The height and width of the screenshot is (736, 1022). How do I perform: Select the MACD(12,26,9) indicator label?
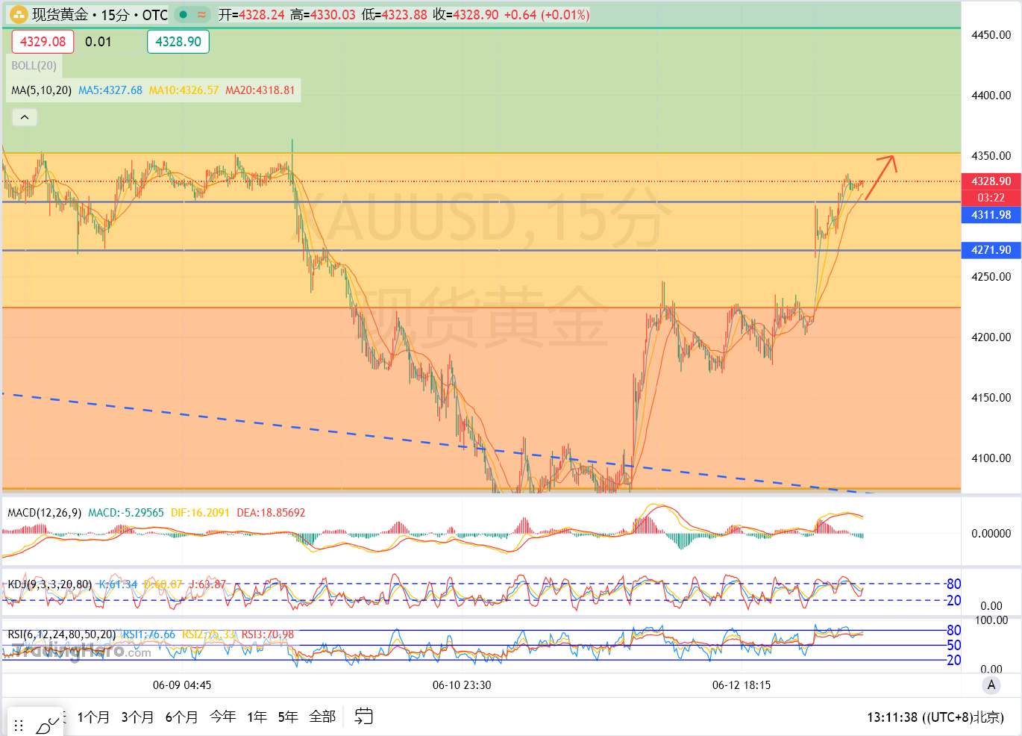pos(44,513)
